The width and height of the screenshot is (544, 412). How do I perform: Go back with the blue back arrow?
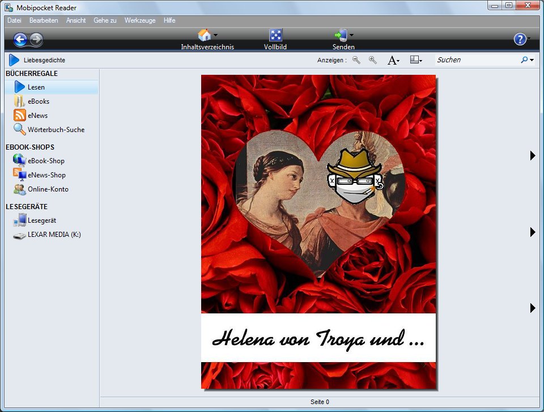point(20,40)
